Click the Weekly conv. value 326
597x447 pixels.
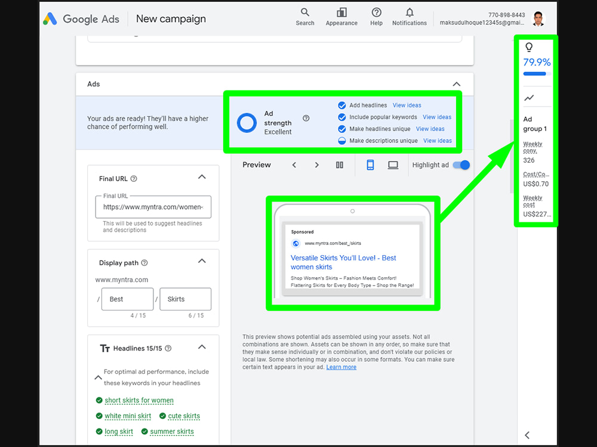[x=529, y=160]
